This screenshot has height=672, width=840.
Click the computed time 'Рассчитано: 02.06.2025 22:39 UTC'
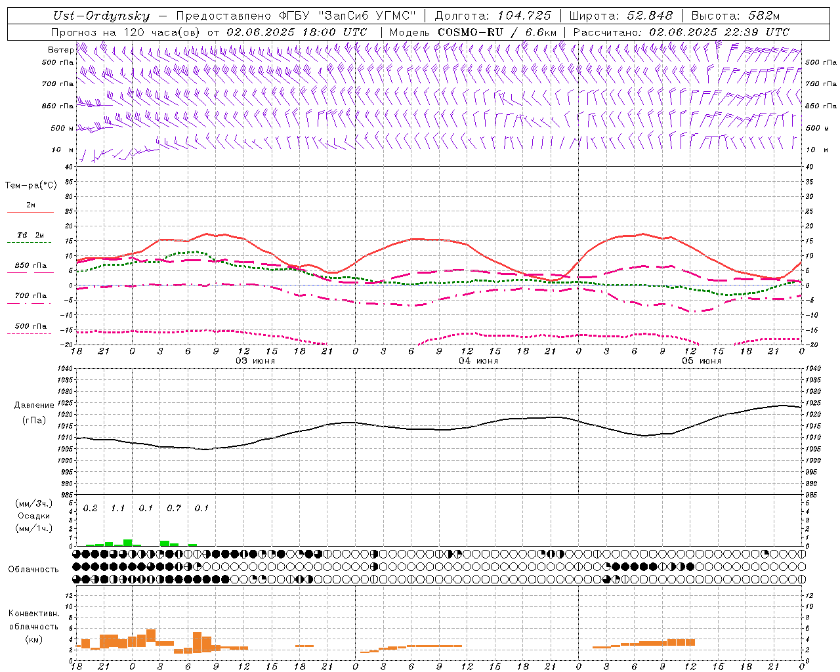[x=681, y=32]
